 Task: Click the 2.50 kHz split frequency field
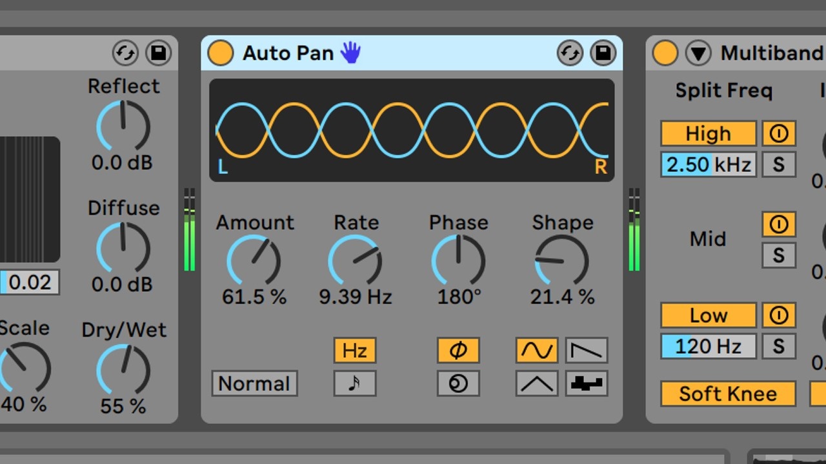[709, 165]
